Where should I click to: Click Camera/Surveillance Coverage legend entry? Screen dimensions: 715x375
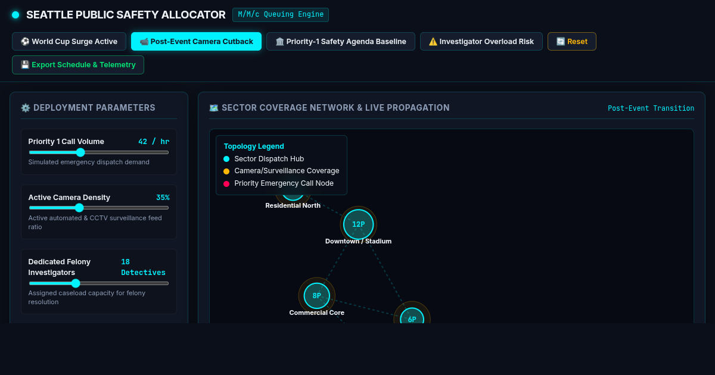point(281,171)
